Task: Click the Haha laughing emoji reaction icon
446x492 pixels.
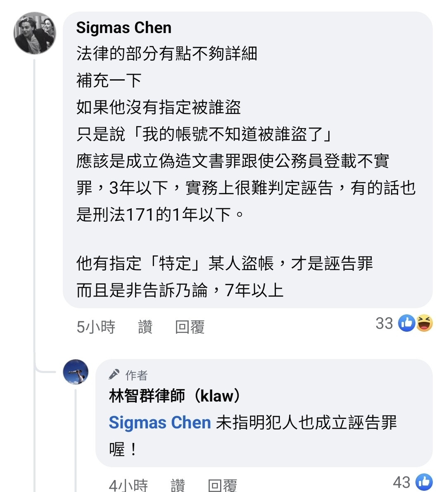Action: click(x=424, y=323)
